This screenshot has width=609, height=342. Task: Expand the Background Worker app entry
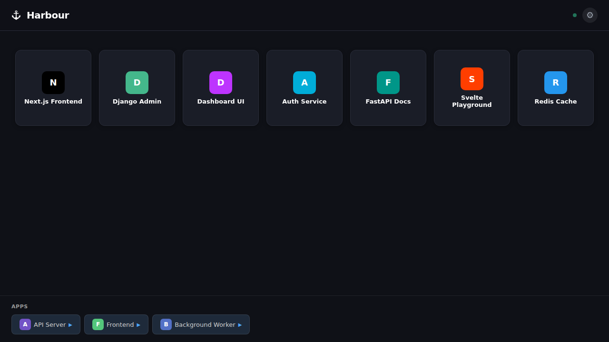241,324
